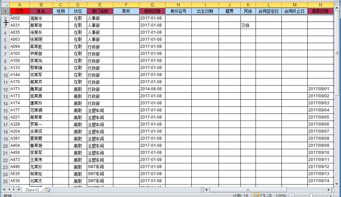This screenshot has height=197, width=341.
Task: Click the 离职日期 cell showing 2017/09/01
Action: (320, 89)
